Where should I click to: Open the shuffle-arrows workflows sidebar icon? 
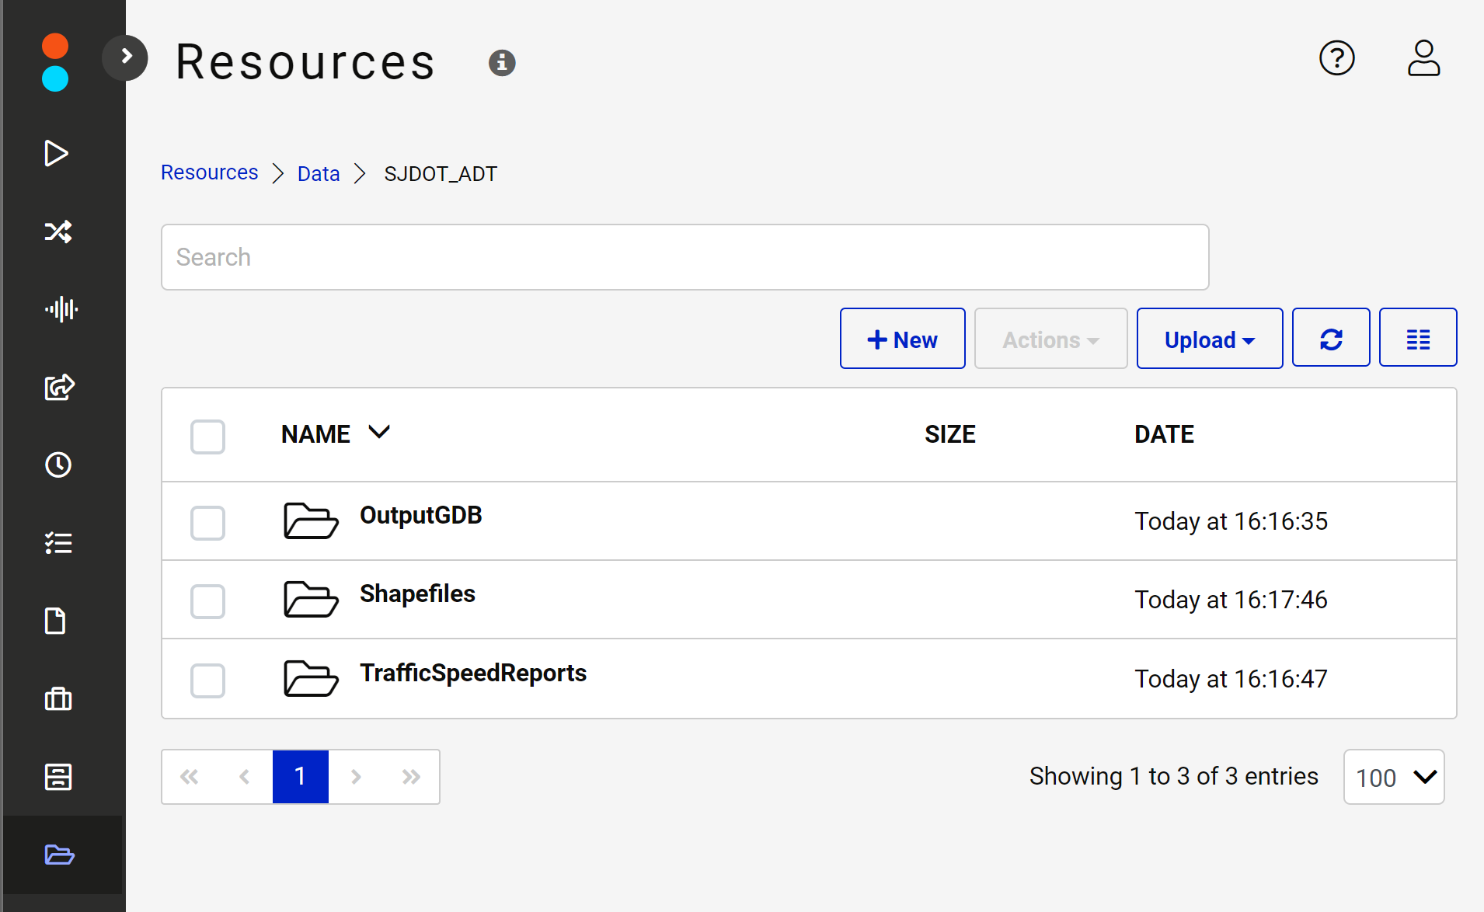[58, 231]
